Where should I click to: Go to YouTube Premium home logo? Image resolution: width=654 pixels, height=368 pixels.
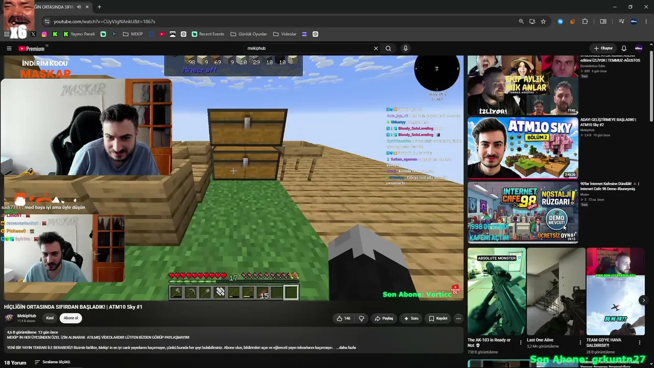pos(32,49)
